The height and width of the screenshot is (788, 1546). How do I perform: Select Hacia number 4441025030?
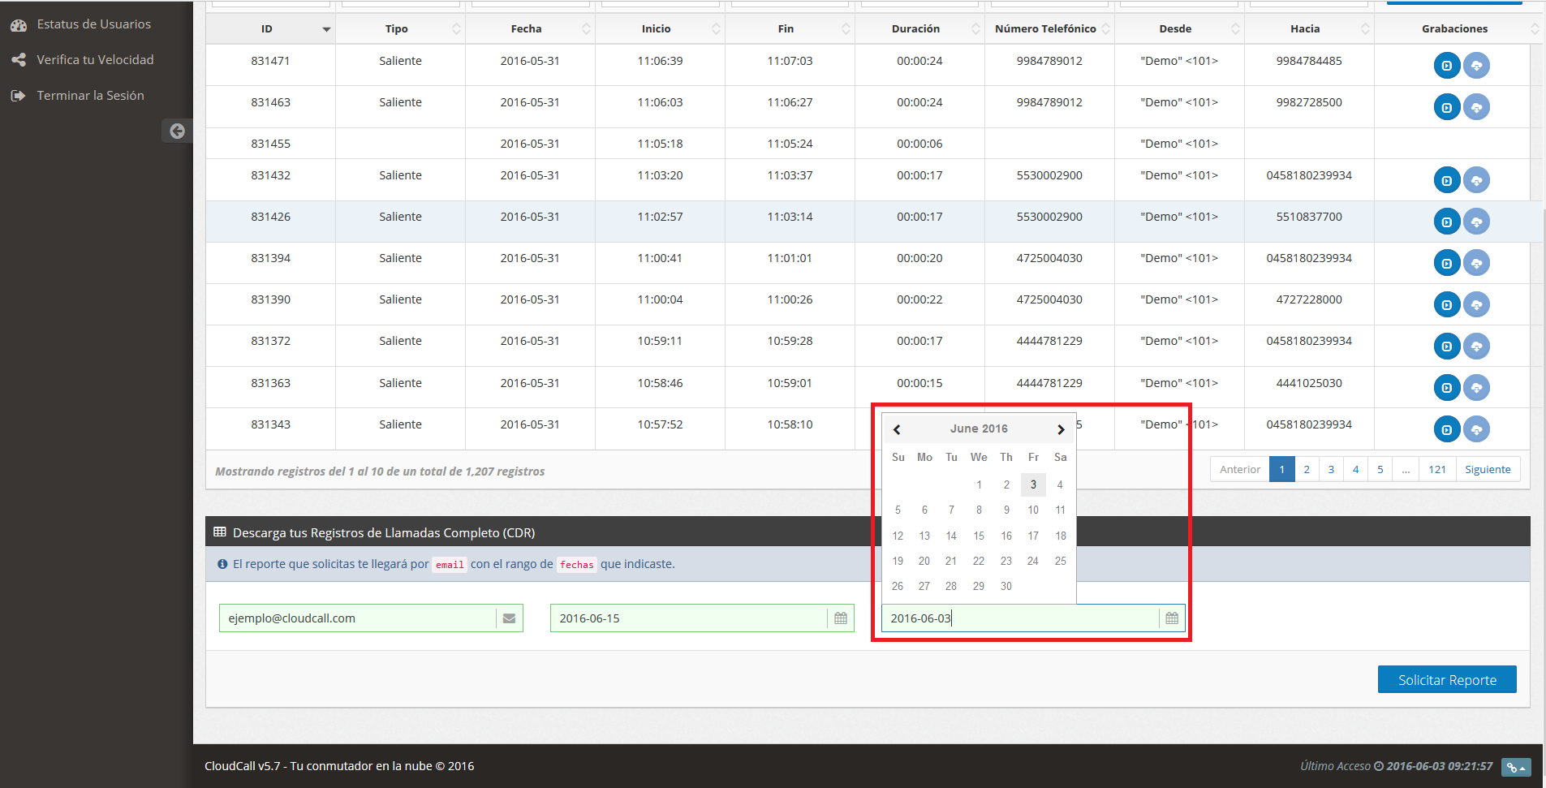click(x=1309, y=383)
